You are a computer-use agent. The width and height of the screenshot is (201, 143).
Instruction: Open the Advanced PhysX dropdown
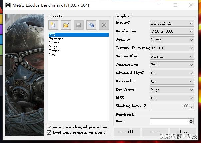point(172,73)
